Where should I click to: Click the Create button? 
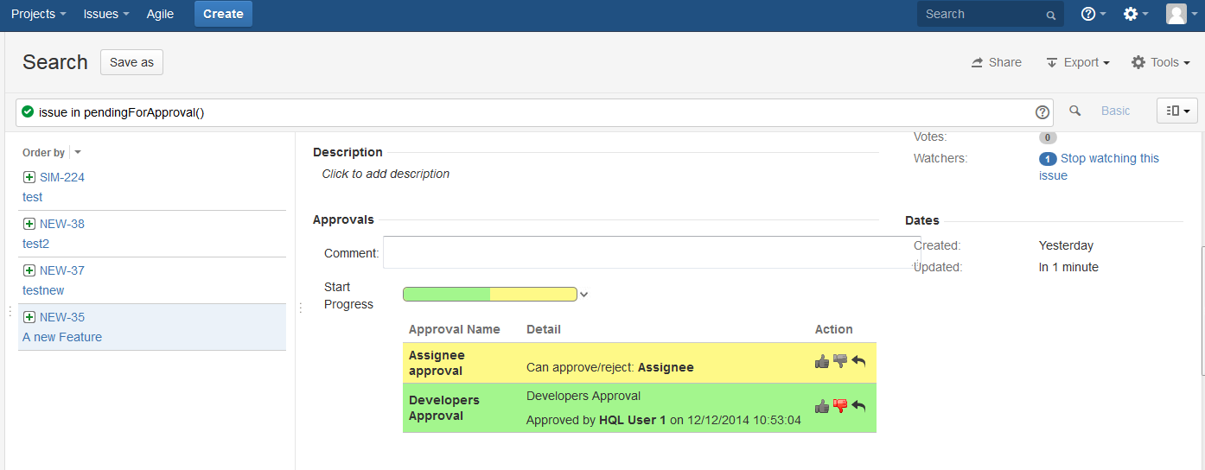coord(223,14)
